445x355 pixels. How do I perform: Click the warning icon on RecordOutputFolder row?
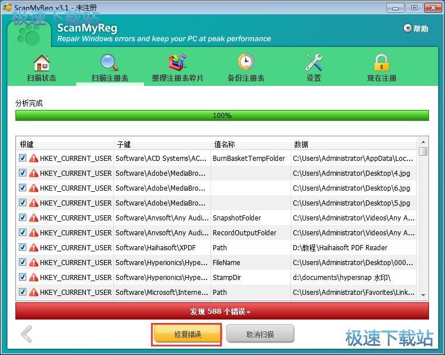(x=34, y=232)
